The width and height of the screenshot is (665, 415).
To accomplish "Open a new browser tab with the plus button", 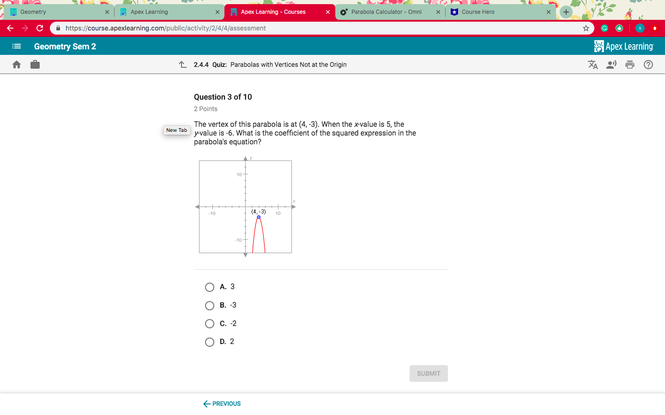I will (x=566, y=12).
